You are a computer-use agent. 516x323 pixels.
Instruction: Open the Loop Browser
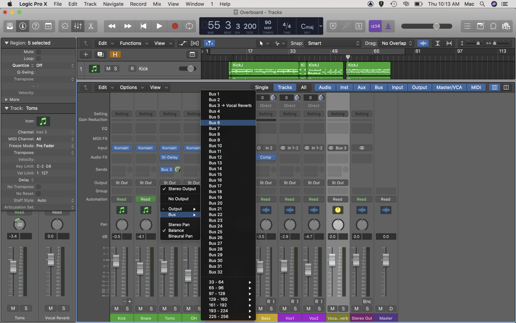tap(493, 26)
